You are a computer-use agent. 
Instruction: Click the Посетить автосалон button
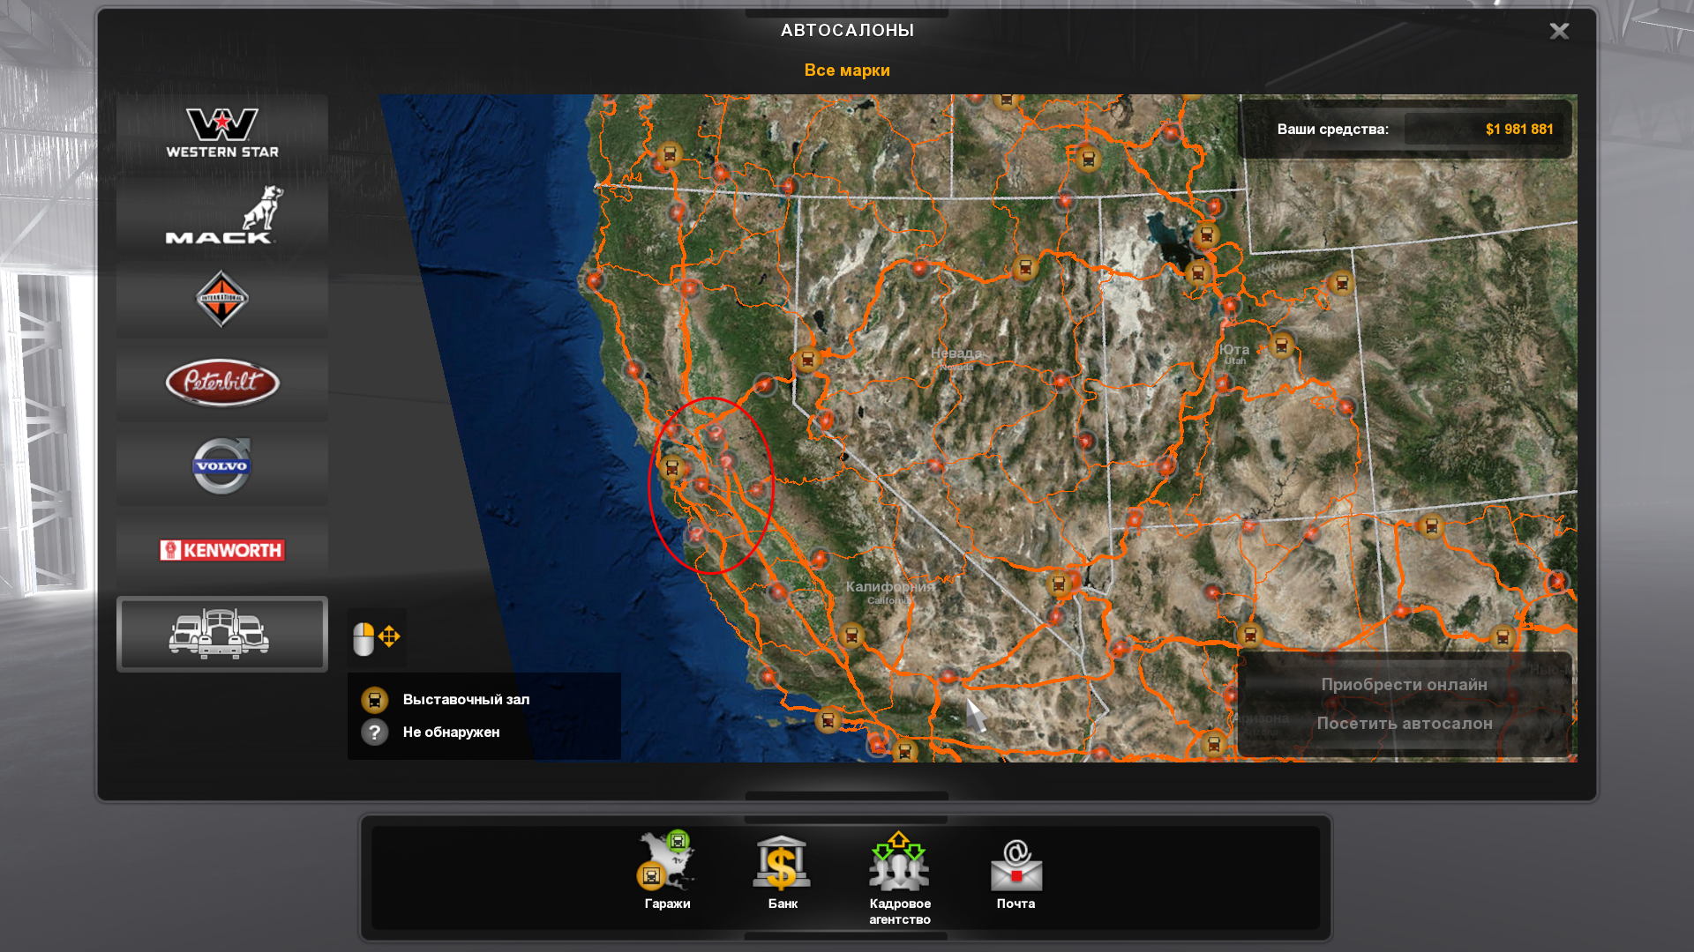tap(1404, 723)
